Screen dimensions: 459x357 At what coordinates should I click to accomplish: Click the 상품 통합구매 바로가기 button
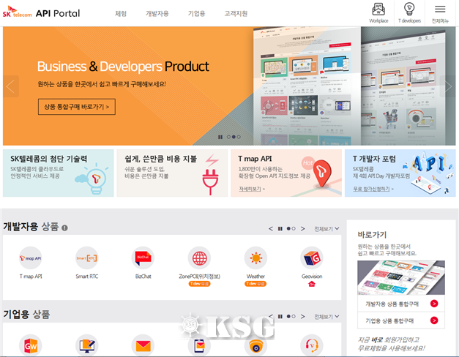(76, 107)
